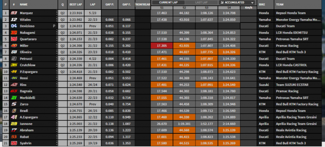Click Miller's number 43 badge

point(14,46)
